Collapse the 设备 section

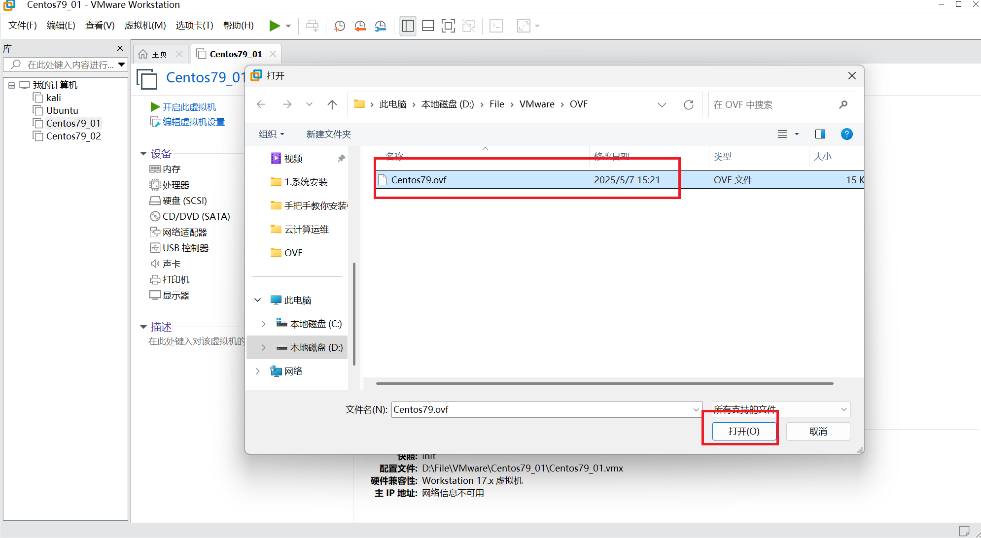click(143, 154)
